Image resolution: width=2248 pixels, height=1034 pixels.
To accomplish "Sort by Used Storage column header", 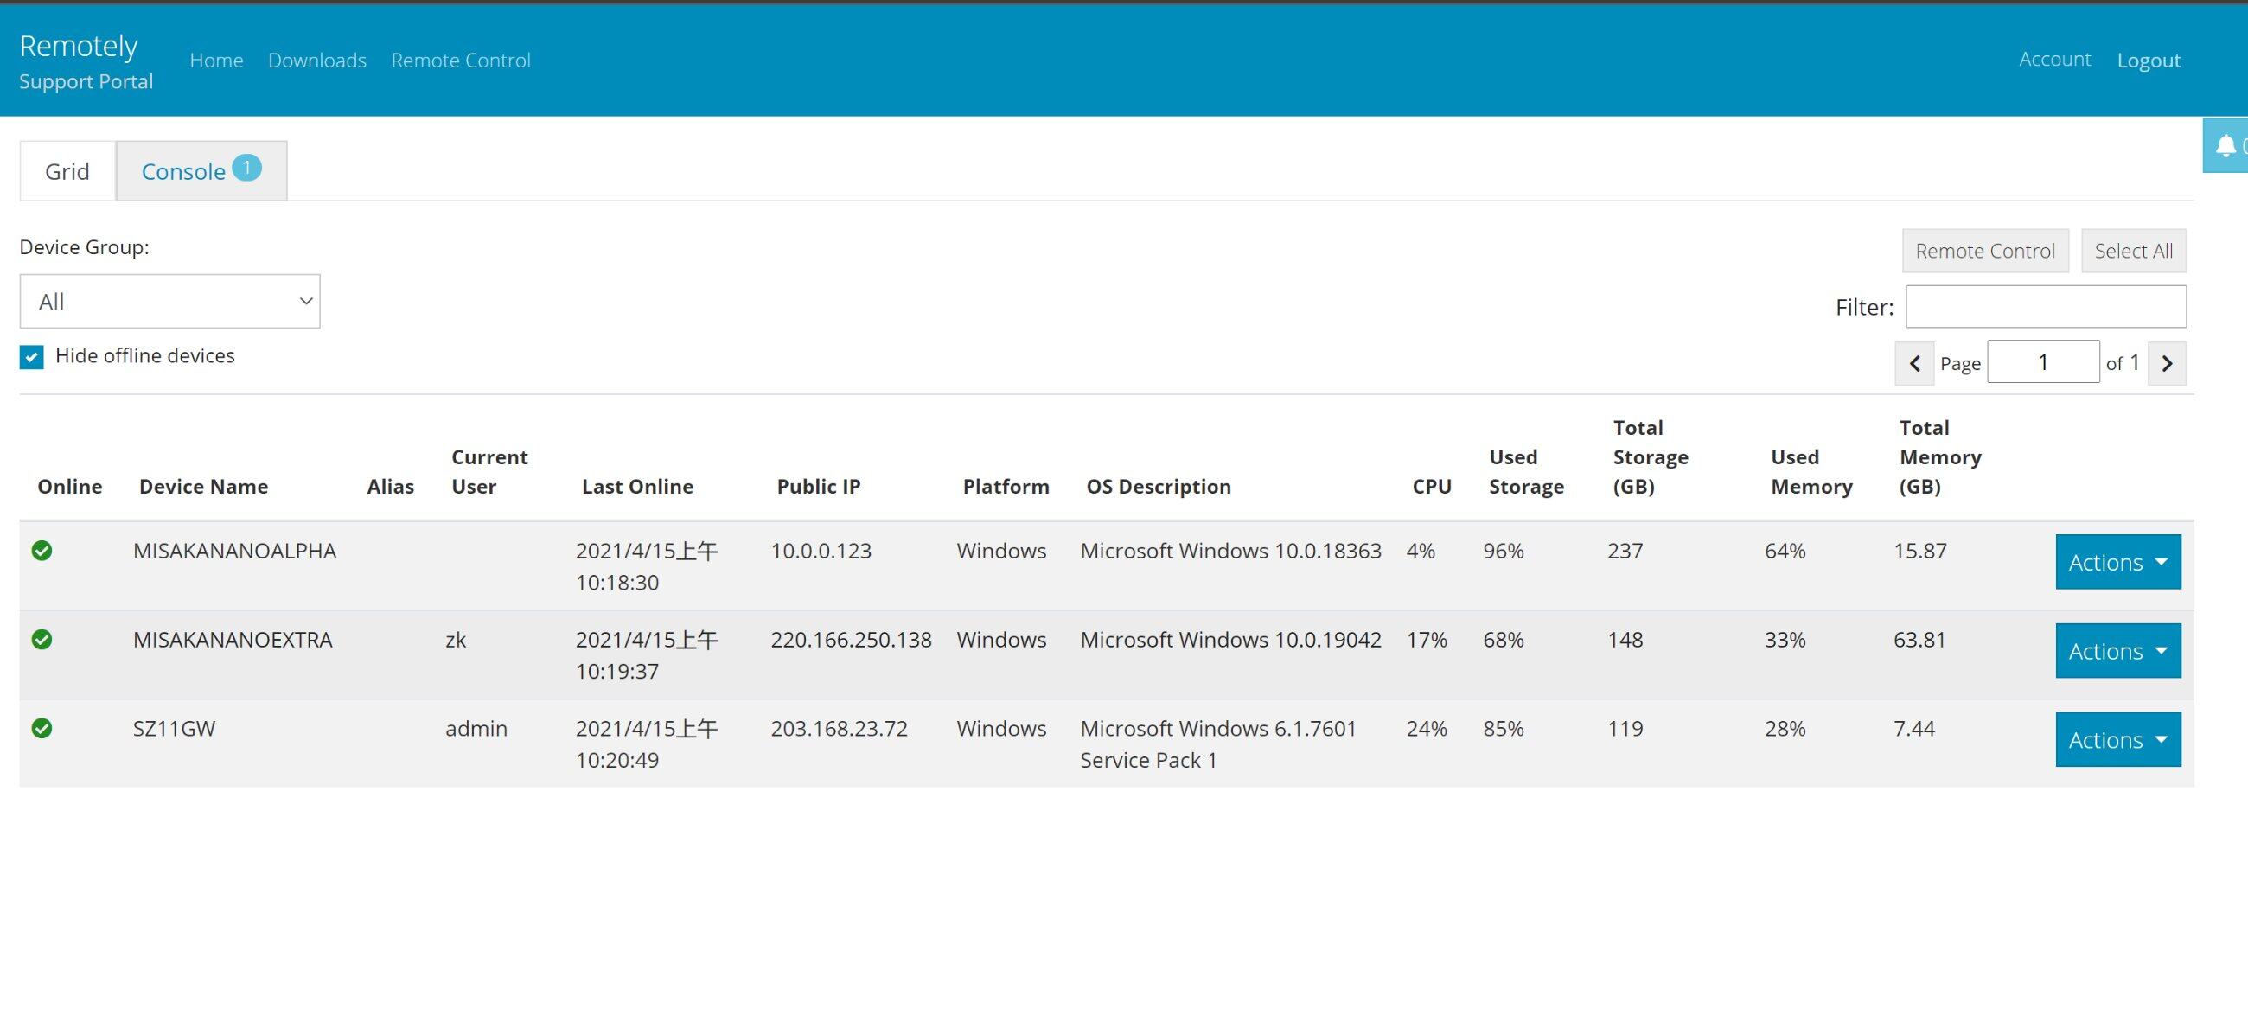I will tap(1526, 471).
